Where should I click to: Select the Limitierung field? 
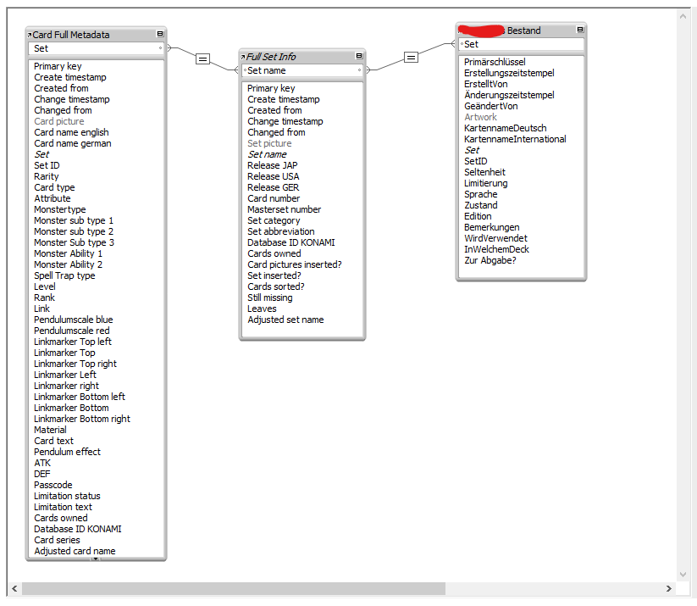(486, 183)
